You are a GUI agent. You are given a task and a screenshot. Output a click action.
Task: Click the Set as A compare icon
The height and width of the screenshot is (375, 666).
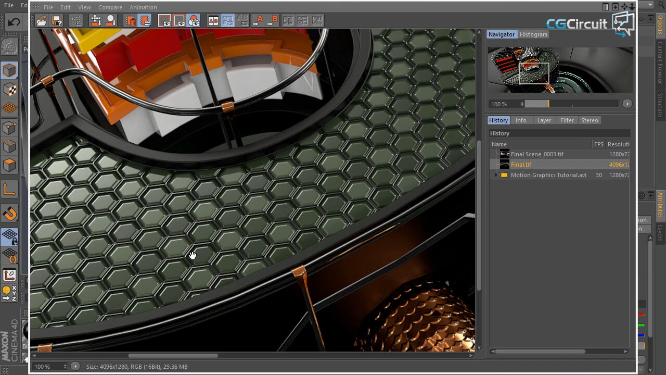click(x=258, y=21)
